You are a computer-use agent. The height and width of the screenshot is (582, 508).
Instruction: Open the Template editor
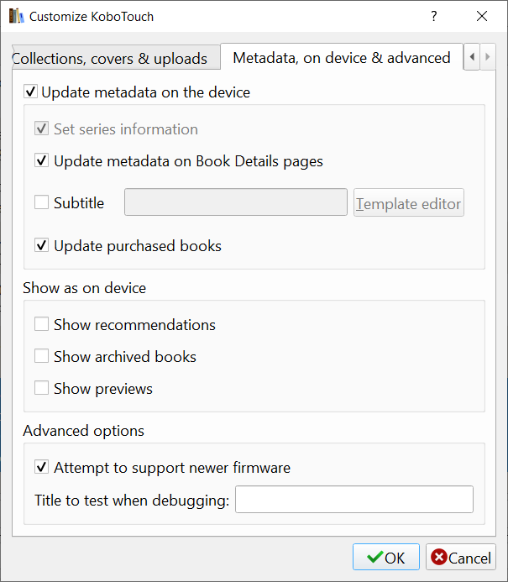point(408,203)
